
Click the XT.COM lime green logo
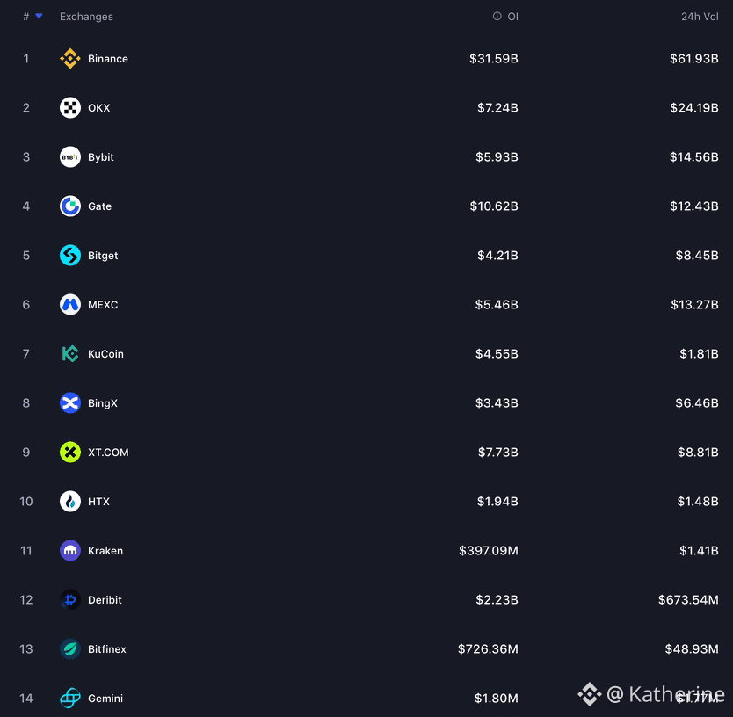coord(70,453)
